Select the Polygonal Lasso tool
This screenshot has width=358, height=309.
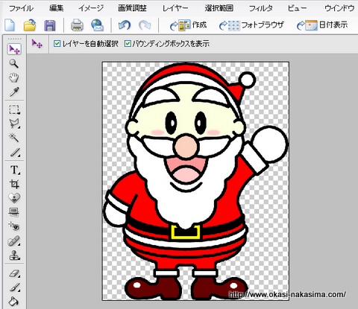(14, 124)
